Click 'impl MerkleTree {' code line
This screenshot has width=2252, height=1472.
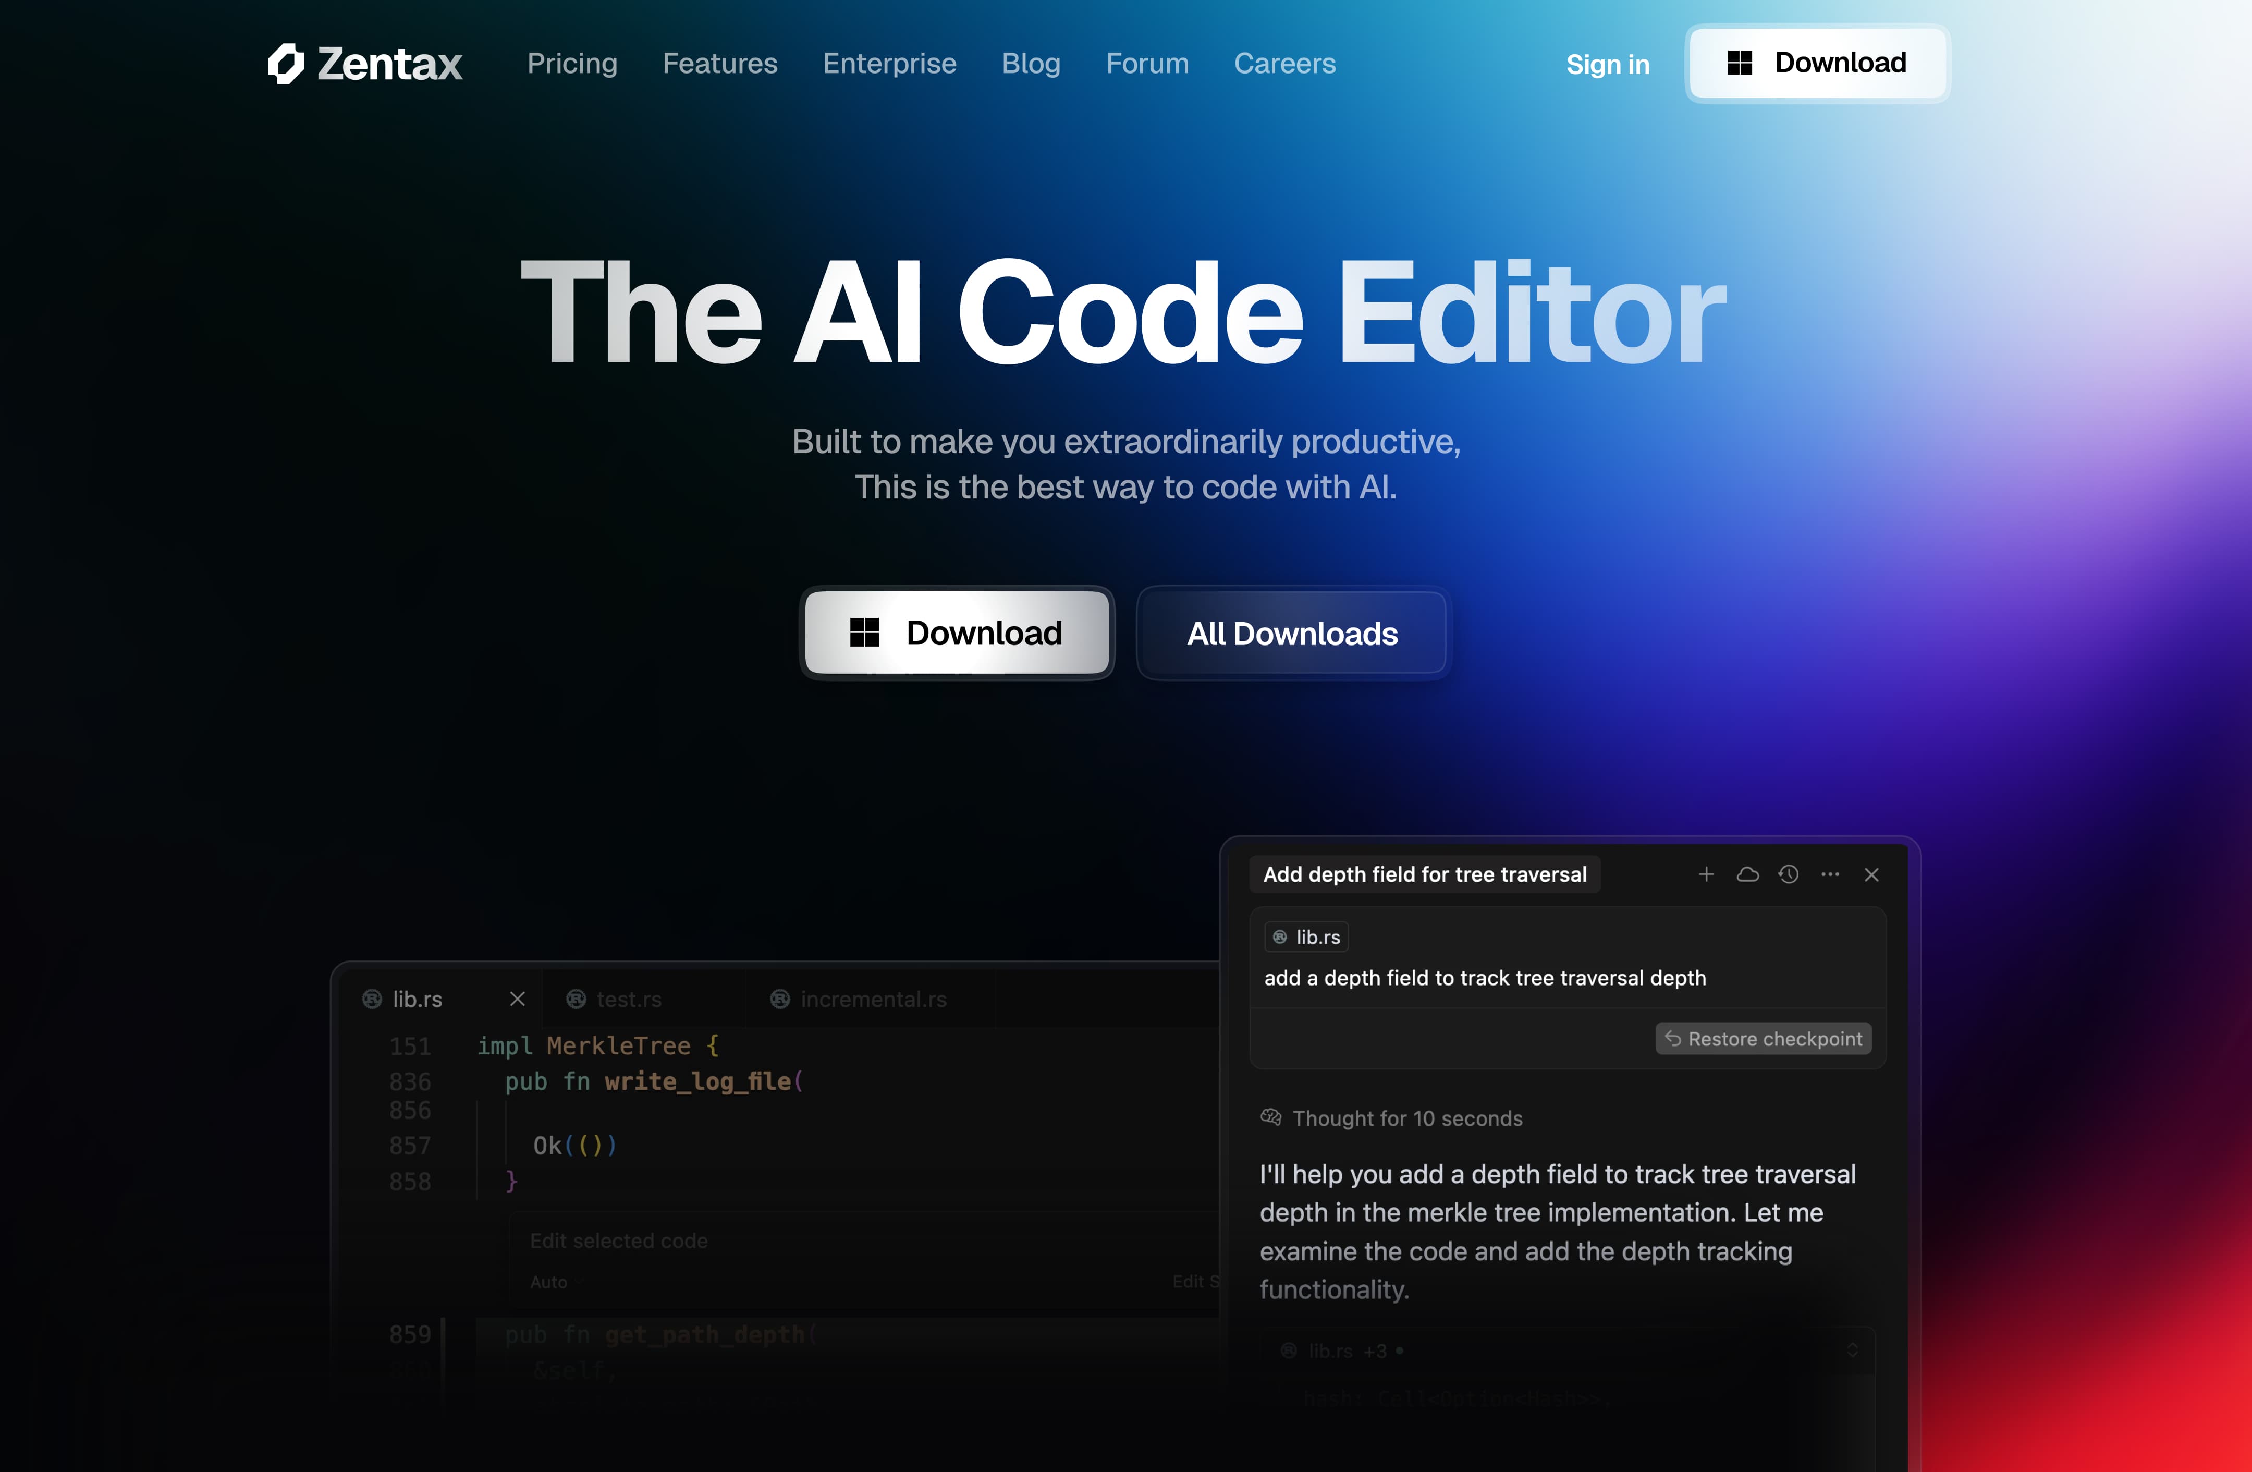point(598,1046)
